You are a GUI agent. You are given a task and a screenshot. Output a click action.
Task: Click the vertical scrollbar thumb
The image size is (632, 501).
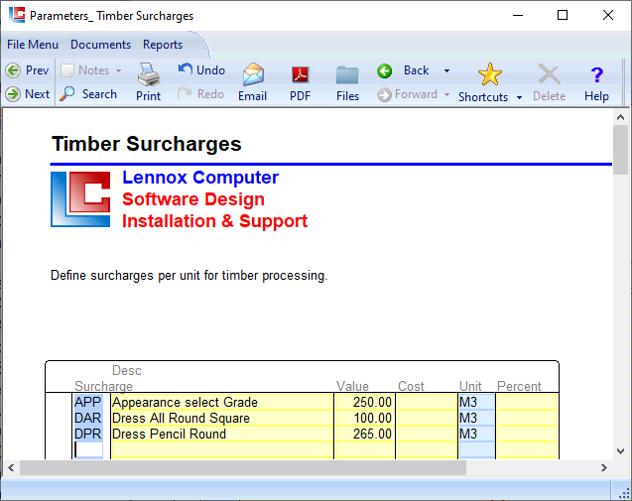coord(620,150)
